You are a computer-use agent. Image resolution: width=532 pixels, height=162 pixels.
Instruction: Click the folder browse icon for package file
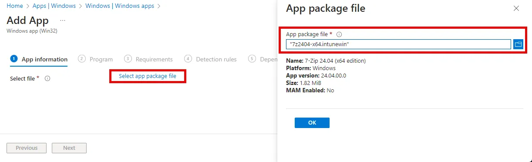[518, 44]
